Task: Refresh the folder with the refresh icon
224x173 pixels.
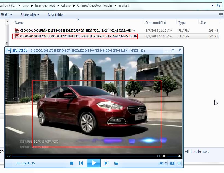Action: pyautogui.click(x=219, y=5)
